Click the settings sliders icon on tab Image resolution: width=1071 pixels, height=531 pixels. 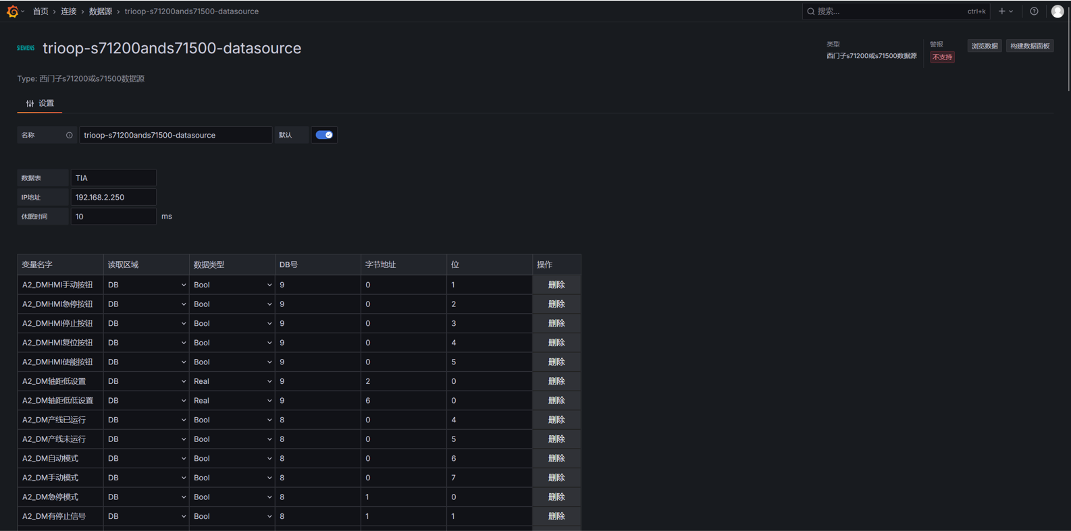pos(30,103)
